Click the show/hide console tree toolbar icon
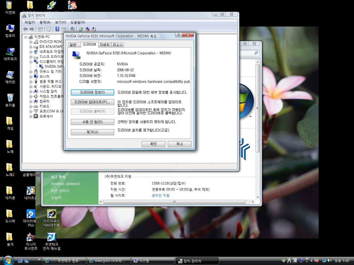The image size is (354, 265). [x=40, y=29]
